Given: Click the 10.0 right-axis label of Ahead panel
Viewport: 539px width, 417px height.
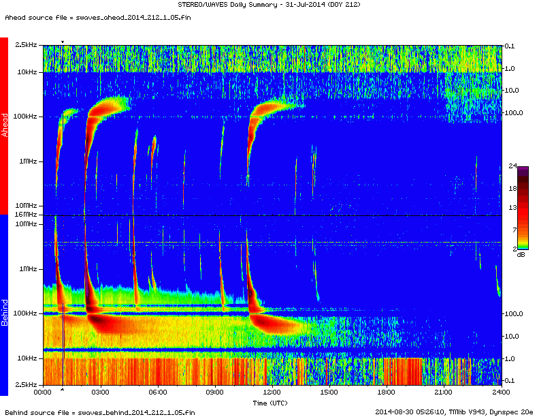Looking at the screenshot, I should [x=511, y=91].
